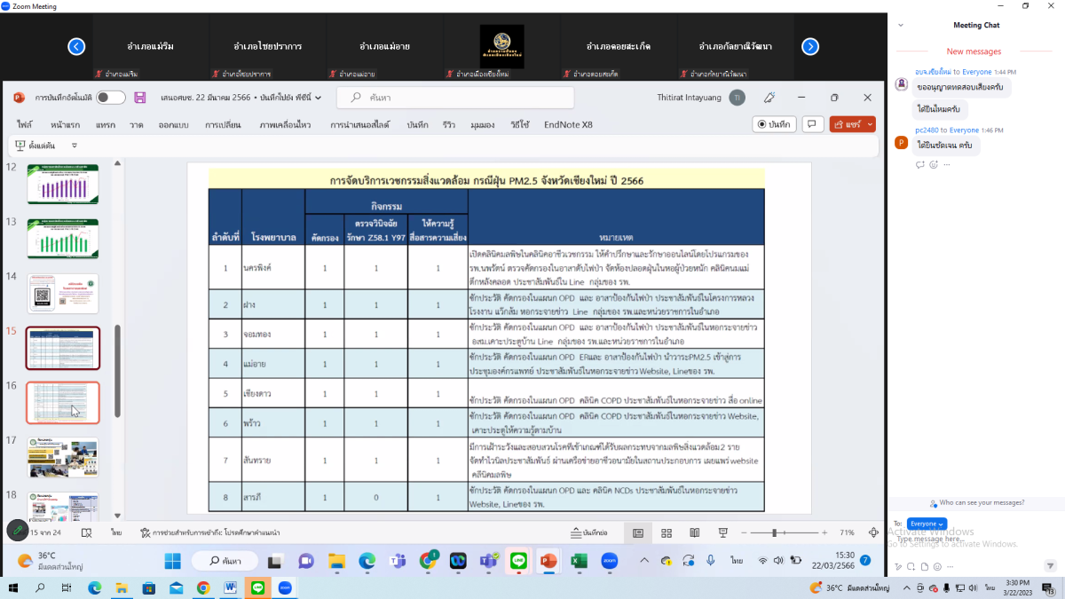Click the Thitirat Intayuang account avatar
The width and height of the screenshot is (1065, 599).
point(736,98)
